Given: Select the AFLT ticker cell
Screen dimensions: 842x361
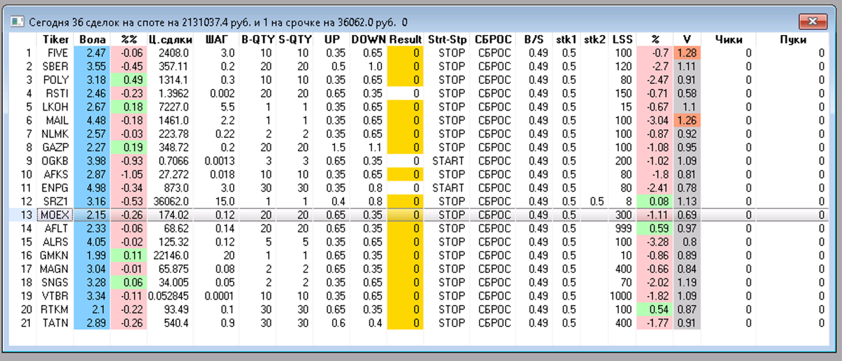Looking at the screenshot, I should point(56,228).
